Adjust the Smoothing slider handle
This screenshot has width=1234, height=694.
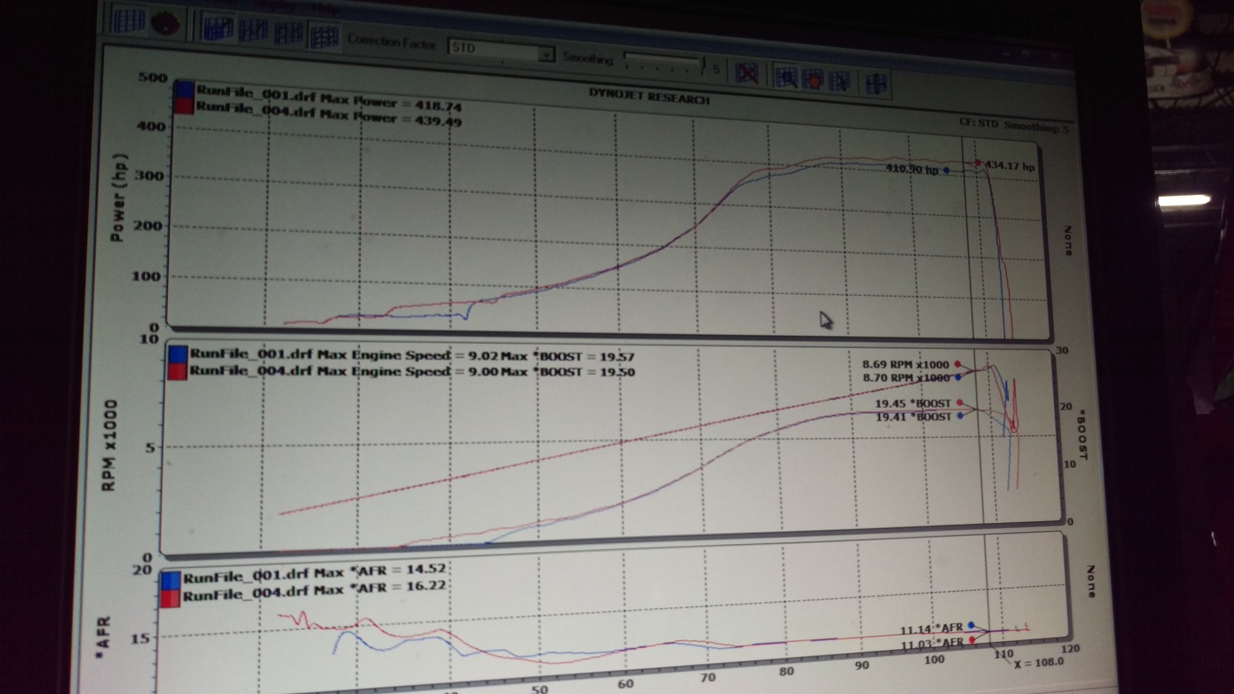click(703, 64)
